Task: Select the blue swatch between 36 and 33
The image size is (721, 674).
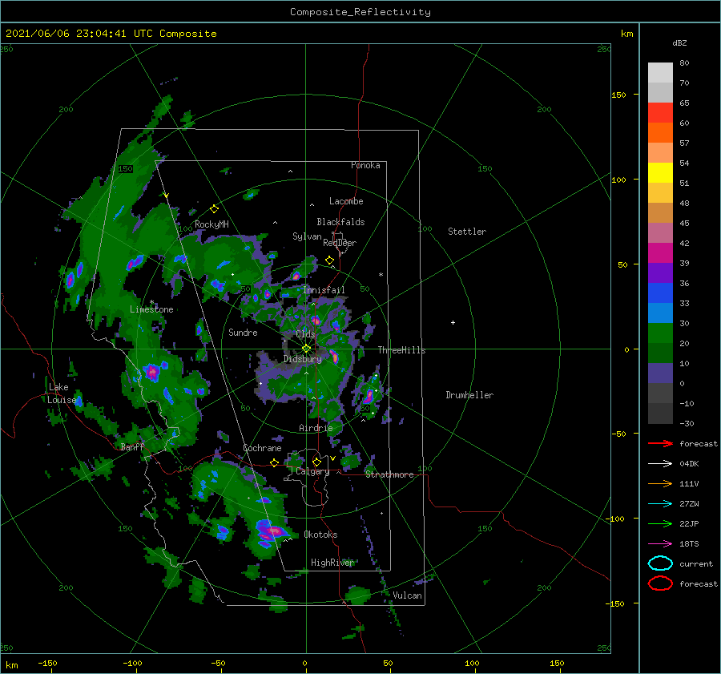Action: pyautogui.click(x=660, y=293)
